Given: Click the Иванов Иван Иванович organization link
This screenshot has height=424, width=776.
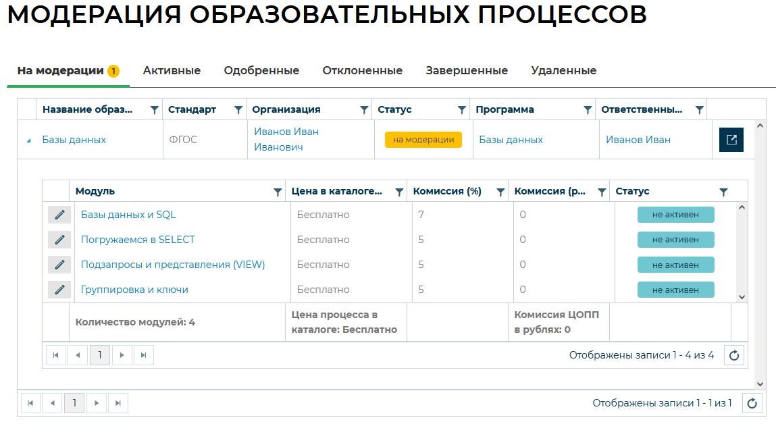Looking at the screenshot, I should 286,139.
